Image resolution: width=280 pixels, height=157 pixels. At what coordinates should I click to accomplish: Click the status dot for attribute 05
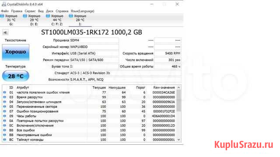pyautogui.click(x=4, y=106)
